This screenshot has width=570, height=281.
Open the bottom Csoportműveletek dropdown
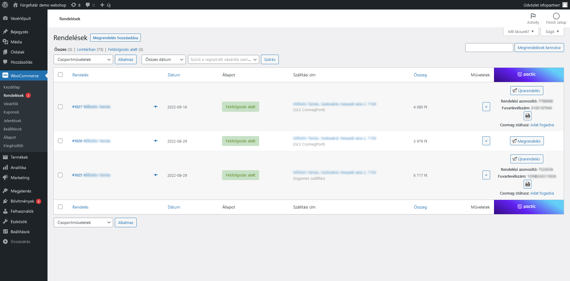[x=83, y=222]
